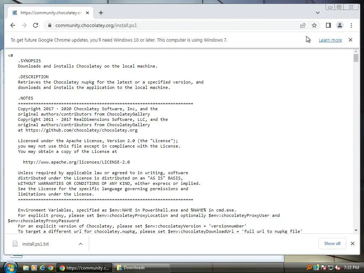
Task: Open a new tab
Action: (x=101, y=13)
